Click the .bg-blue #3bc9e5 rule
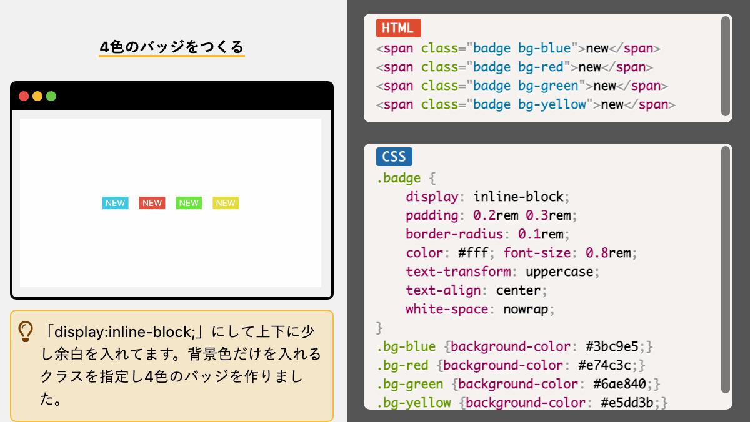The image size is (750, 422). click(x=514, y=347)
